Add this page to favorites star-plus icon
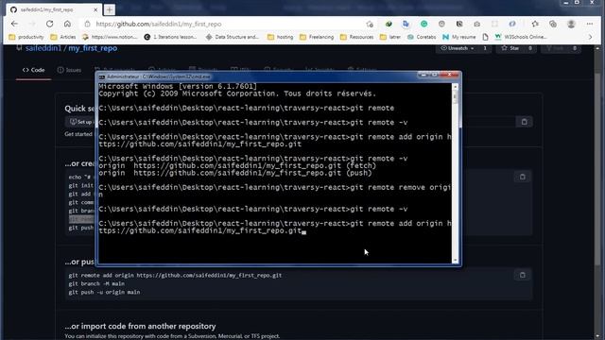 pyautogui.click(x=370, y=24)
